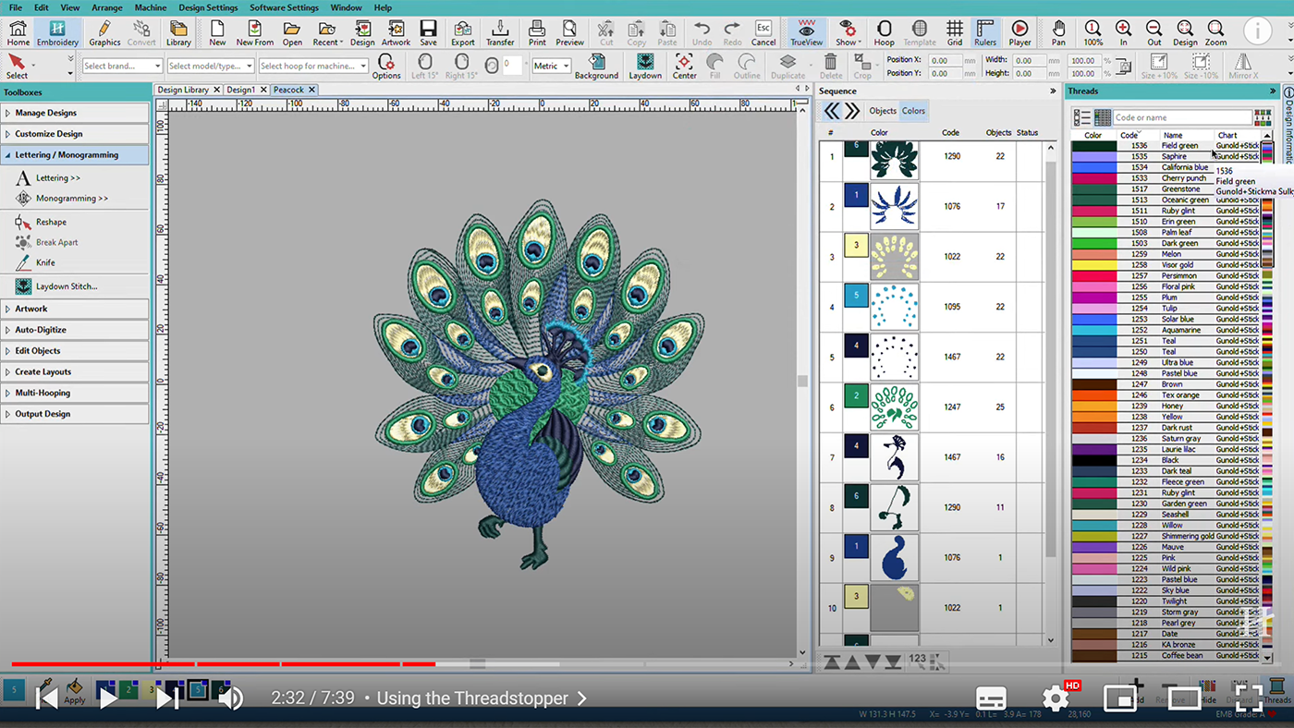Open the Design Settings menu
This screenshot has height=728, width=1294.
tap(208, 7)
